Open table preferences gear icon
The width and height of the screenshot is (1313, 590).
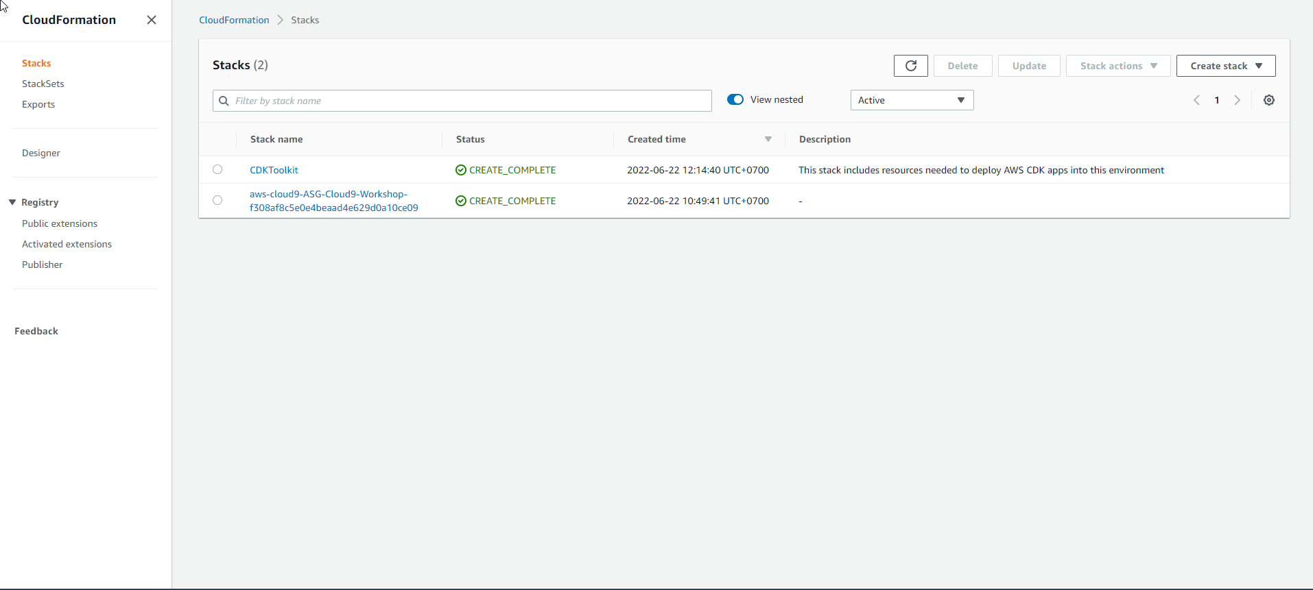pyautogui.click(x=1269, y=100)
